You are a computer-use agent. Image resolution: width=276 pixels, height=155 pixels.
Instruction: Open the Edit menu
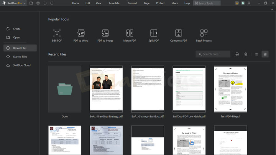click(88, 3)
